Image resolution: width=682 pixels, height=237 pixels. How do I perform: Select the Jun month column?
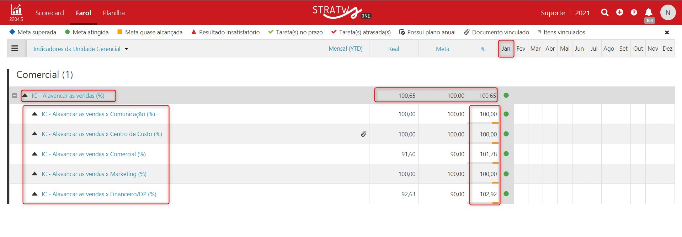coord(579,49)
